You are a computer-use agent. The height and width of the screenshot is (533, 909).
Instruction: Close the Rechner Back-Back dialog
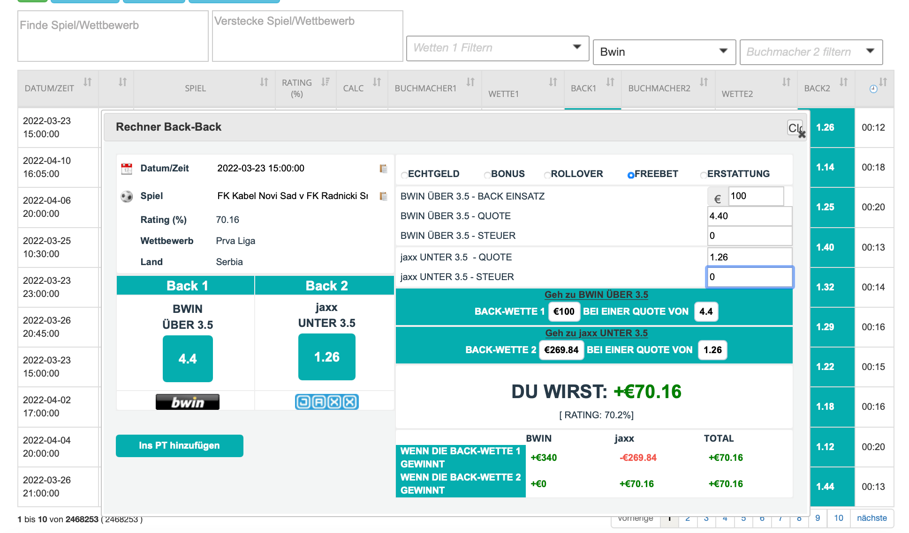coord(796,128)
